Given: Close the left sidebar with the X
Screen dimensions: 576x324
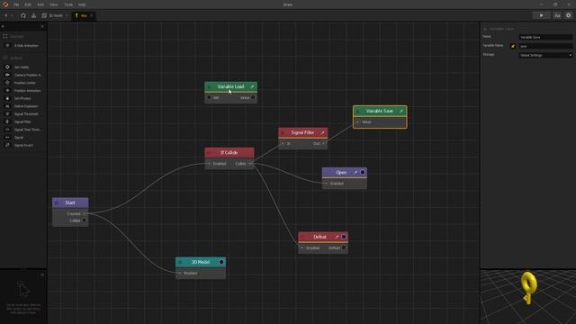Looking at the screenshot, I should click(x=42, y=26).
